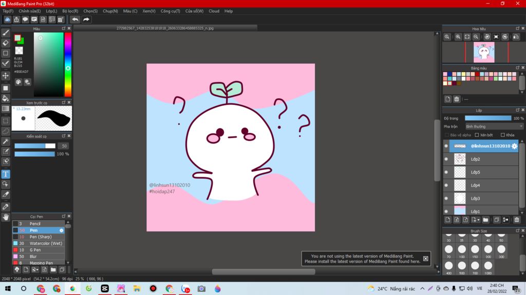This screenshot has width=526, height=295.
Task: Choose the Blur brush
Action: [38, 257]
